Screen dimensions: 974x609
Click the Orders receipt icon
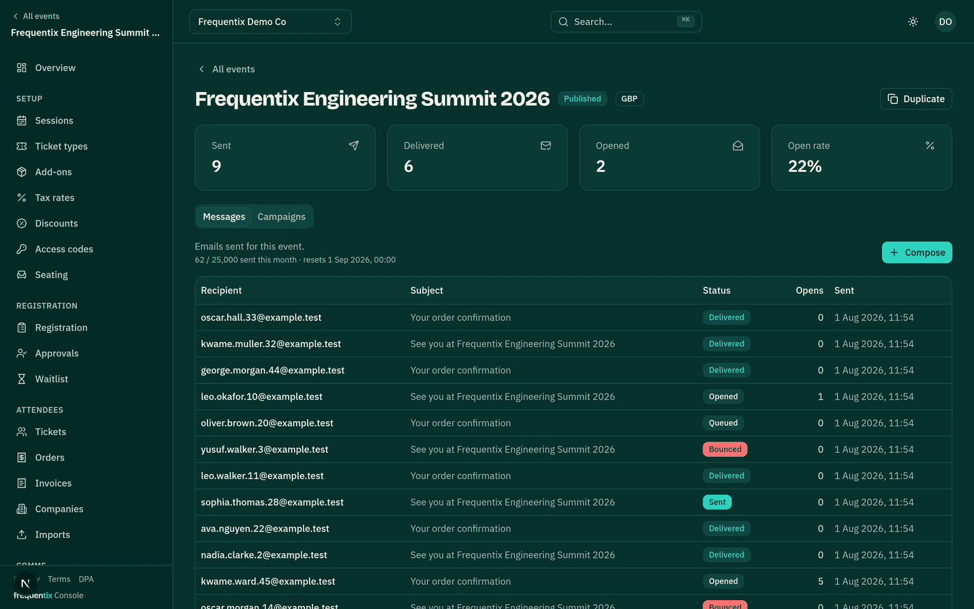[x=22, y=457]
